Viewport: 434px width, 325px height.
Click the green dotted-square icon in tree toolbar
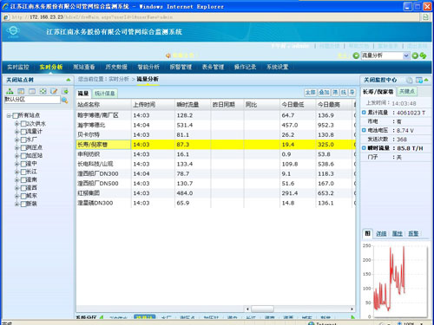coord(43,91)
